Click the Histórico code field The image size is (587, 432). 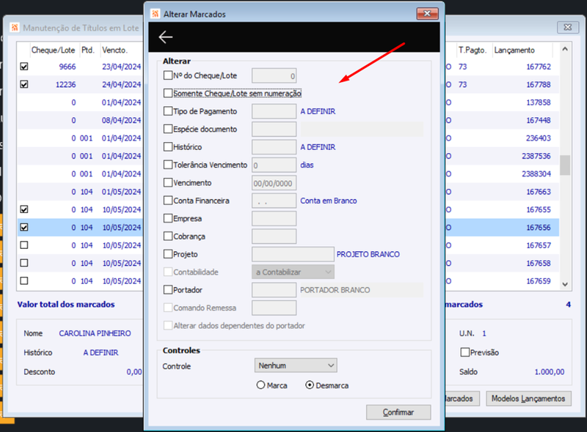pyautogui.click(x=274, y=147)
